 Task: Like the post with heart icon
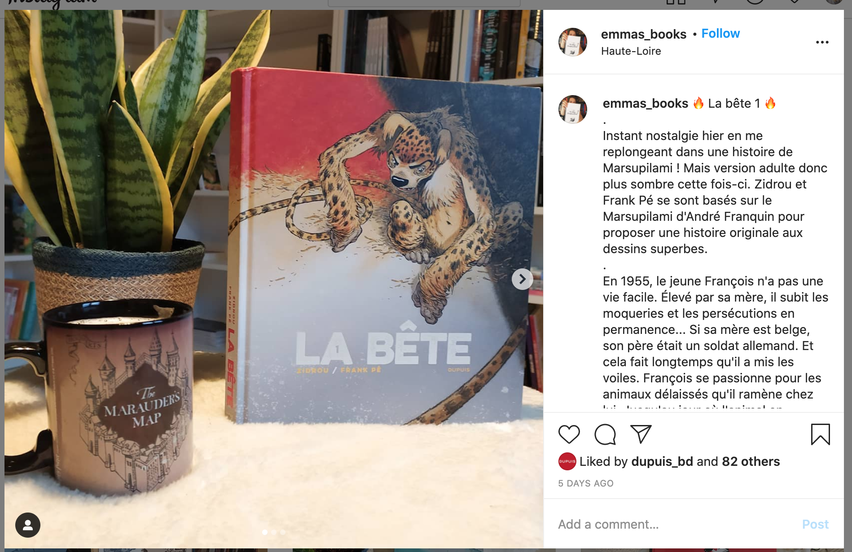coord(569,434)
